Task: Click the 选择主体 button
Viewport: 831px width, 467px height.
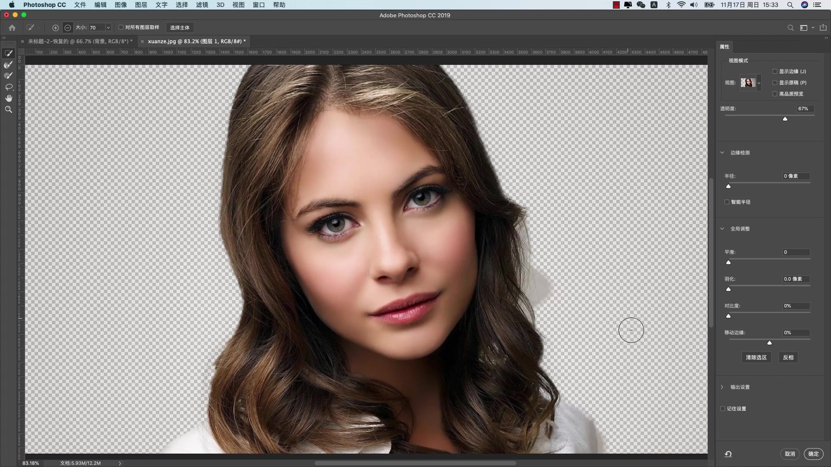Action: click(x=180, y=28)
